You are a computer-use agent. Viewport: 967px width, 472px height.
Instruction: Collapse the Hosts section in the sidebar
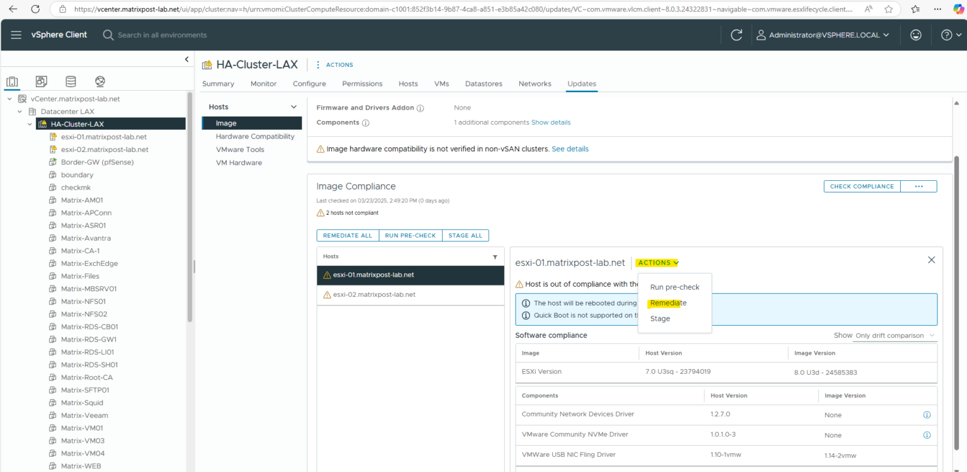click(293, 106)
